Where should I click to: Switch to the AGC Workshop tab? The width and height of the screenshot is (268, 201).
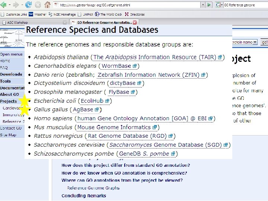[34, 22]
